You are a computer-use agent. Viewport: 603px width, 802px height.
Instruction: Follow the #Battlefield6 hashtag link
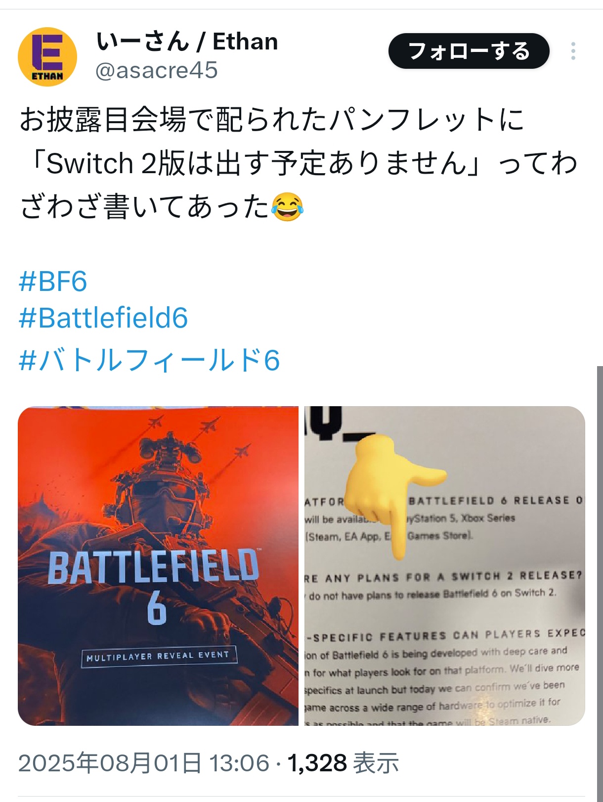click(x=103, y=318)
